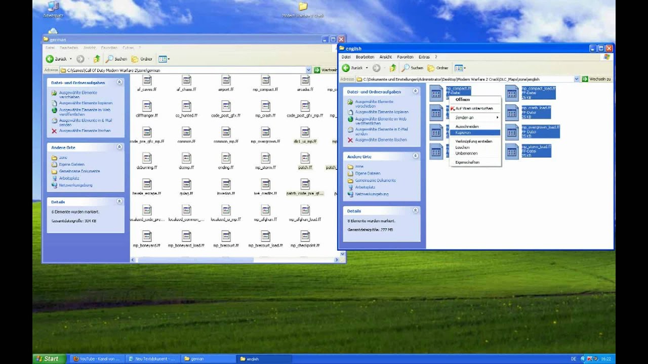The image size is (648, 364).
Task: Select gulag.ff file icon
Action: coord(186,184)
